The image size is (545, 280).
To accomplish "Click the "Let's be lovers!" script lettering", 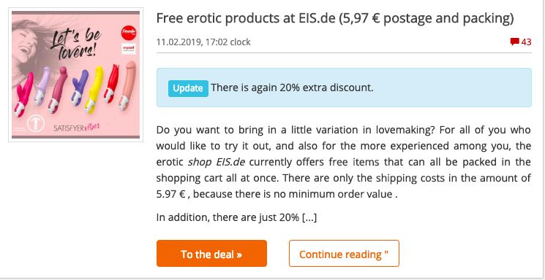I will (x=75, y=44).
